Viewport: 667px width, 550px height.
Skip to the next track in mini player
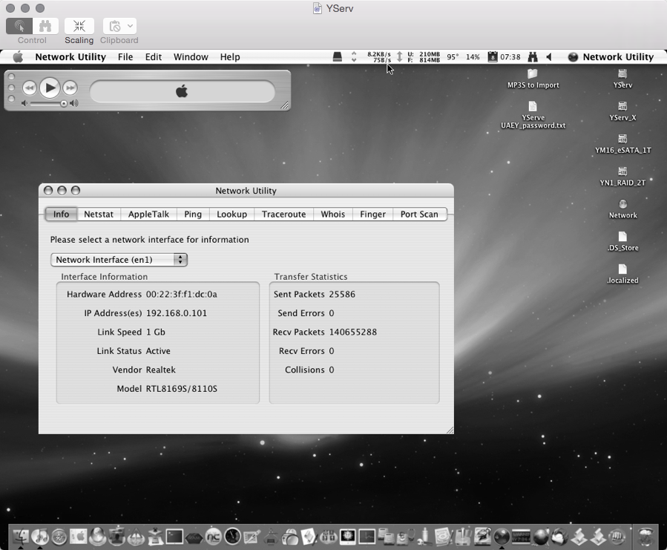point(70,88)
